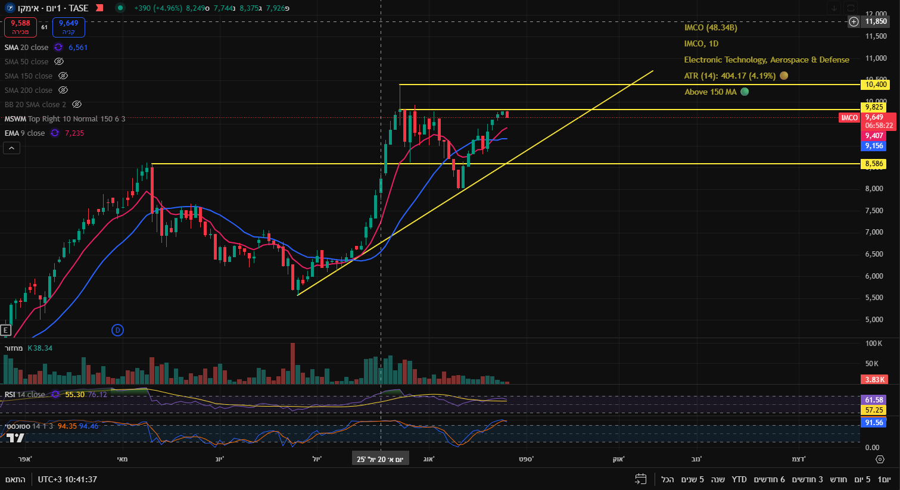Click the Electronic Technology, Aerospace & Defense text
This screenshot has height=490, width=900.
pyautogui.click(x=767, y=60)
